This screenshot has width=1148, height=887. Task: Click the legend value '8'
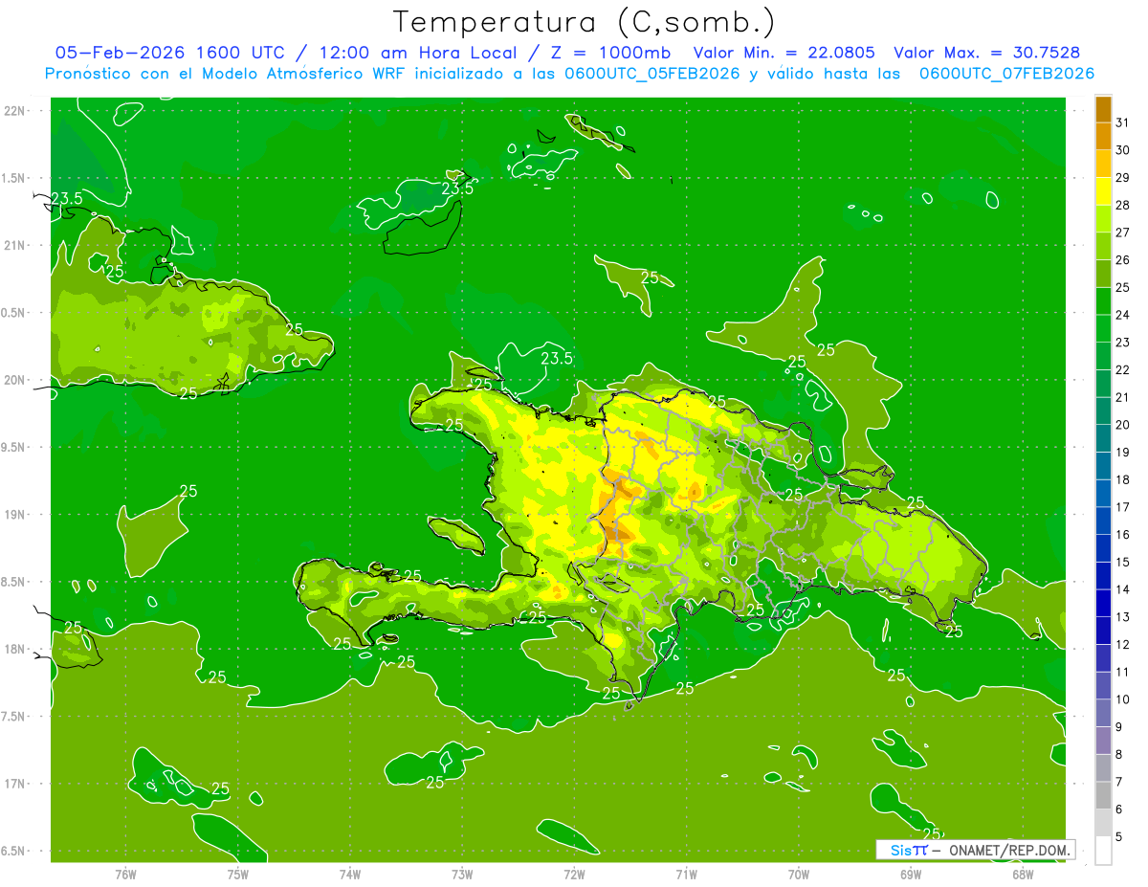pos(1119,755)
